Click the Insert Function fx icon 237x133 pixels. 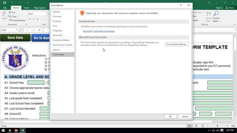point(40,30)
